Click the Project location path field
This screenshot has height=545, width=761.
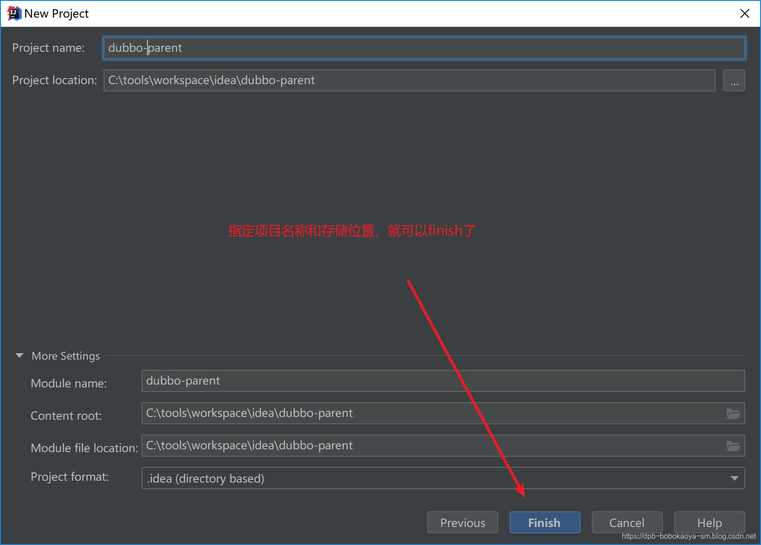409,80
